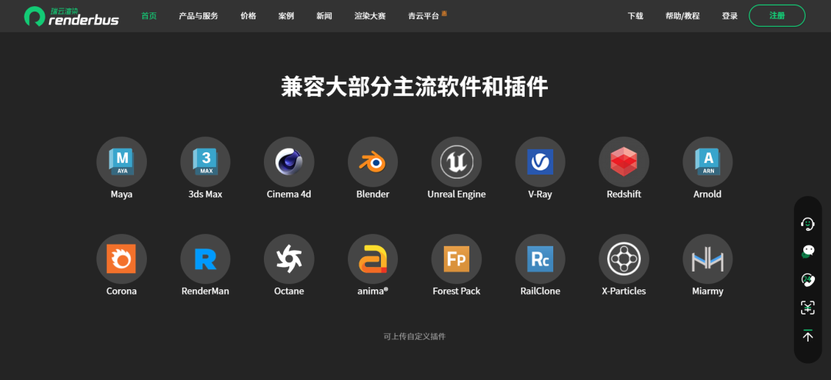Open the Redshift icon
The height and width of the screenshot is (380, 831).
623,162
